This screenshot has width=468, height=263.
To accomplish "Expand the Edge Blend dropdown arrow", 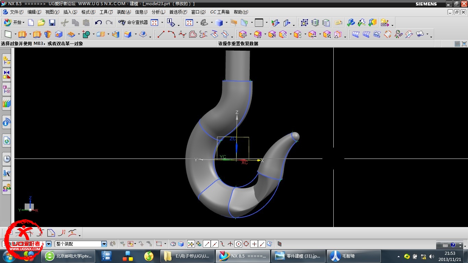I will coord(136,34).
